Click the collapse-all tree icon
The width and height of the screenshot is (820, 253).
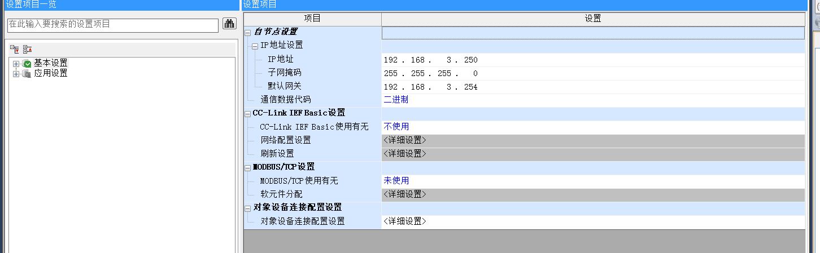coord(27,50)
